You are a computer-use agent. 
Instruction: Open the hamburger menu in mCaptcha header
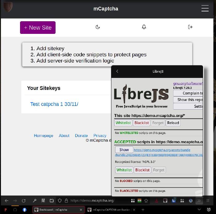coord(205,8)
